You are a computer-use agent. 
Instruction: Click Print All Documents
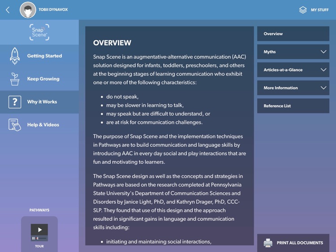[x=293, y=243]
